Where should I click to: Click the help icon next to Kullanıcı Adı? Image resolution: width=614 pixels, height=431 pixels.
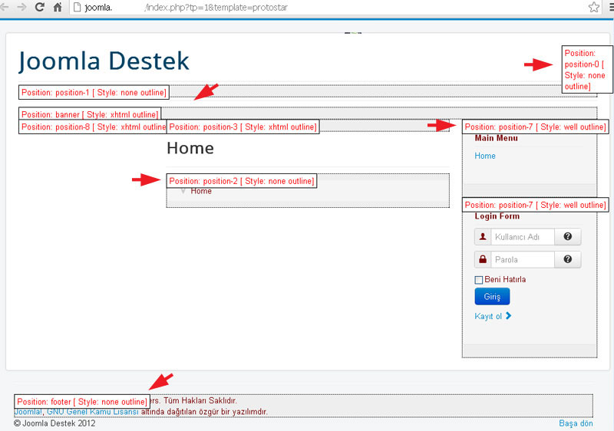tap(568, 236)
